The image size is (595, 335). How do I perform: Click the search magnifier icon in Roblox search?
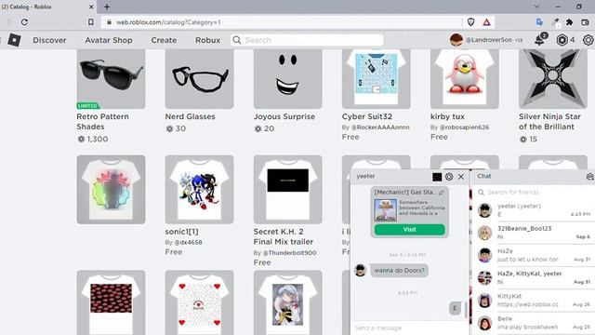click(237, 40)
